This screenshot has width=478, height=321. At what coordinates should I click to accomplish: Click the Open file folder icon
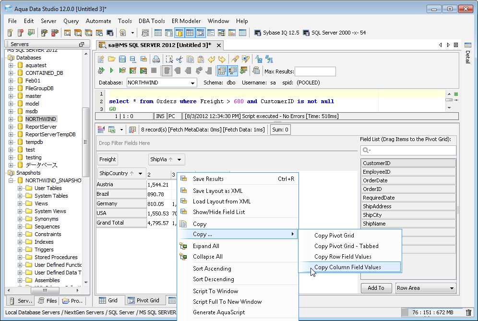tap(111, 59)
